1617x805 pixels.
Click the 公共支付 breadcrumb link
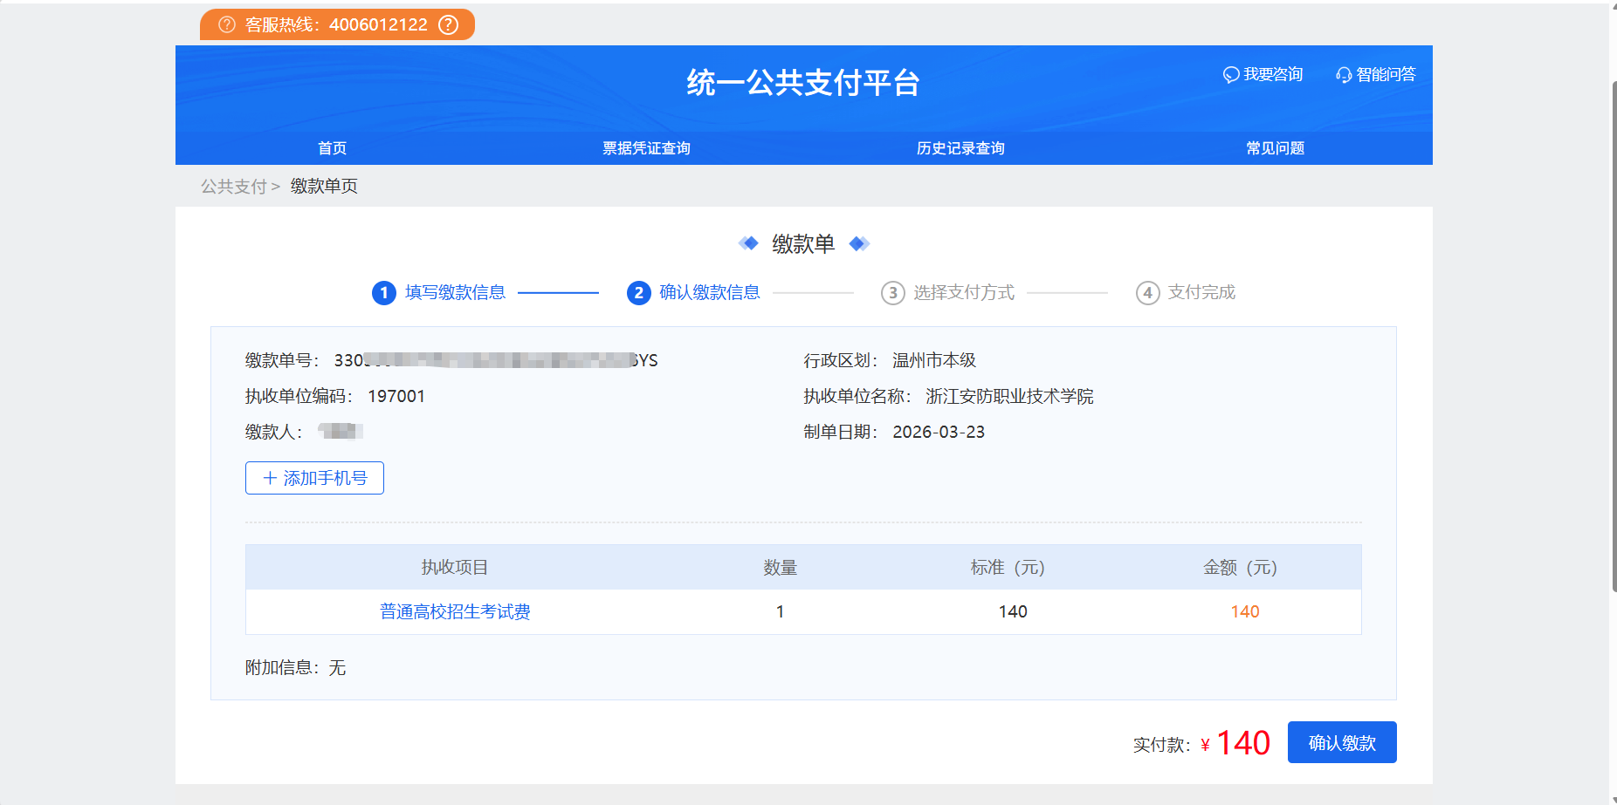coord(233,187)
